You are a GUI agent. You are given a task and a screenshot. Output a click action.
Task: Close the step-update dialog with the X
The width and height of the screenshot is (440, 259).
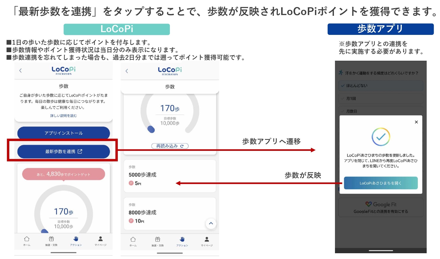[416, 122]
